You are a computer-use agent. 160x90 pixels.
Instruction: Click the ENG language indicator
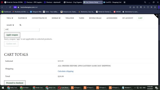(x=144, y=88)
